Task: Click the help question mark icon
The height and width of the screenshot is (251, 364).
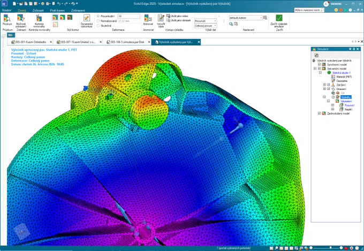Action: (x=350, y=10)
